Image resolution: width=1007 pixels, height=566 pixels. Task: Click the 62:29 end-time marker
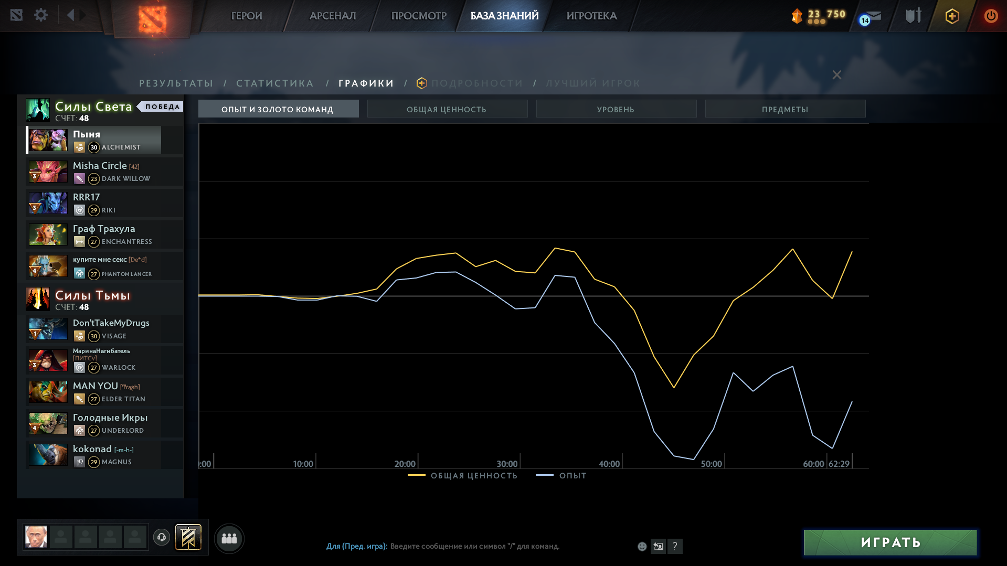coord(839,464)
